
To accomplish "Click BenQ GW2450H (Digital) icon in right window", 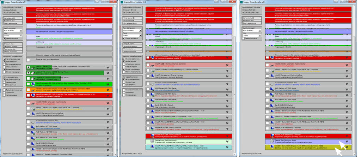I will click(273, 106).
